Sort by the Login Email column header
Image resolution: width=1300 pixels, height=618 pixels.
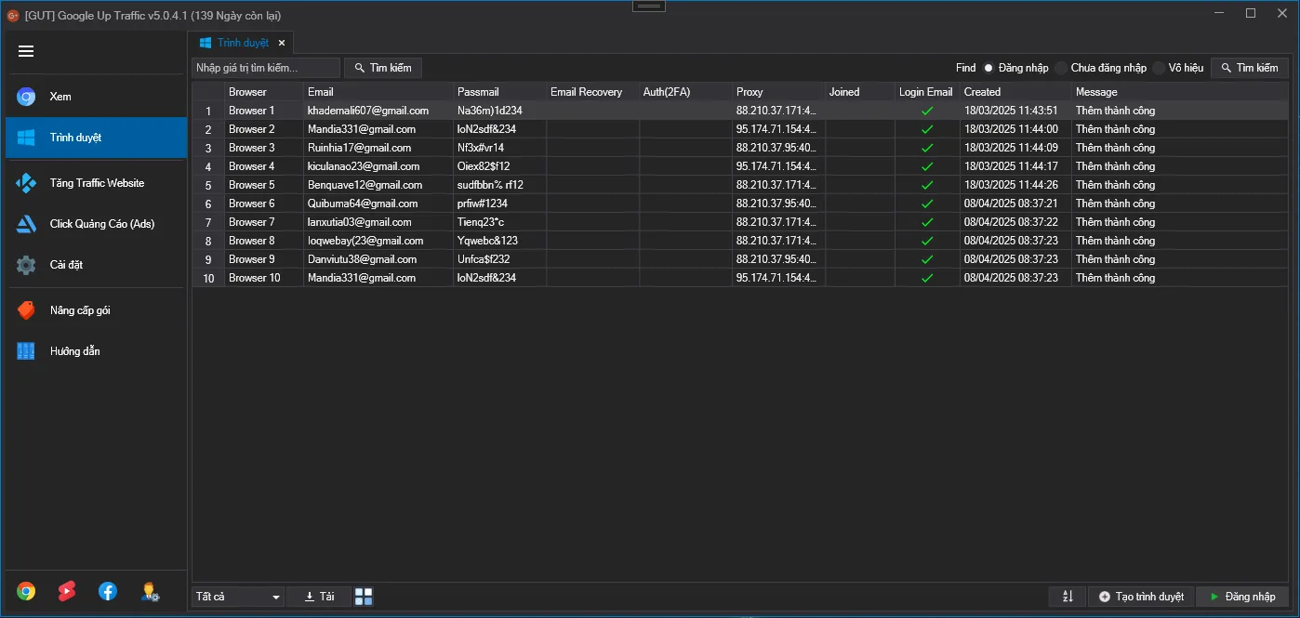coord(927,92)
